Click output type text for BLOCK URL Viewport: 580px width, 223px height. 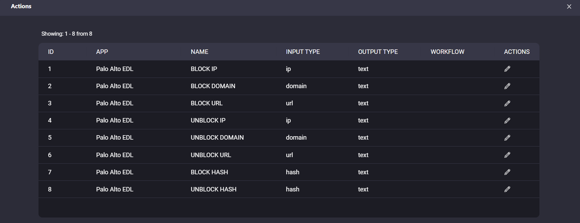pyautogui.click(x=363, y=103)
